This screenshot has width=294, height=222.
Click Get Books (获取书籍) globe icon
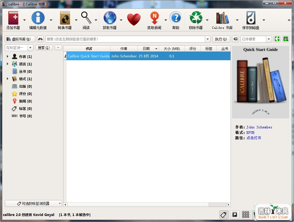[x=110, y=18]
